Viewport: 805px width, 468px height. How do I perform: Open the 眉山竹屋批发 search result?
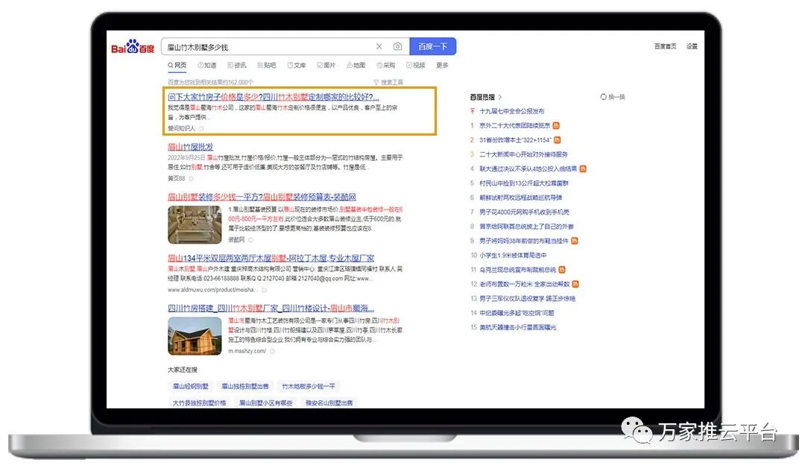coord(190,147)
